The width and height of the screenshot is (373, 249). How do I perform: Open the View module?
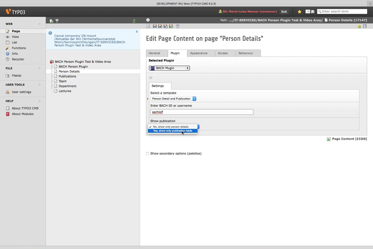(x=15, y=37)
